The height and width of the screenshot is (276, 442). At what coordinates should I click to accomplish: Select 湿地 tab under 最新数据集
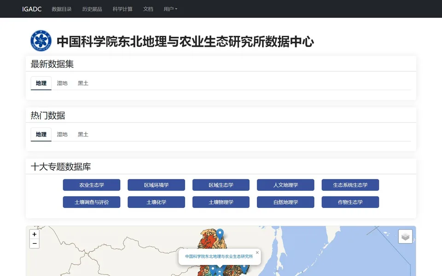point(62,83)
